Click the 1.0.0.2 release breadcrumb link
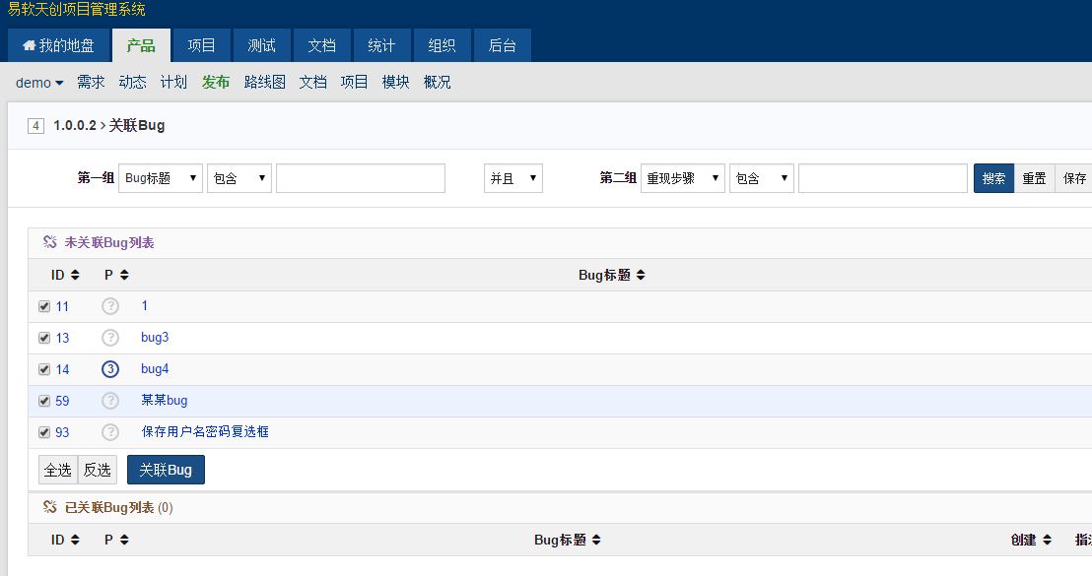Viewport: 1092px width, 576px height. (75, 125)
